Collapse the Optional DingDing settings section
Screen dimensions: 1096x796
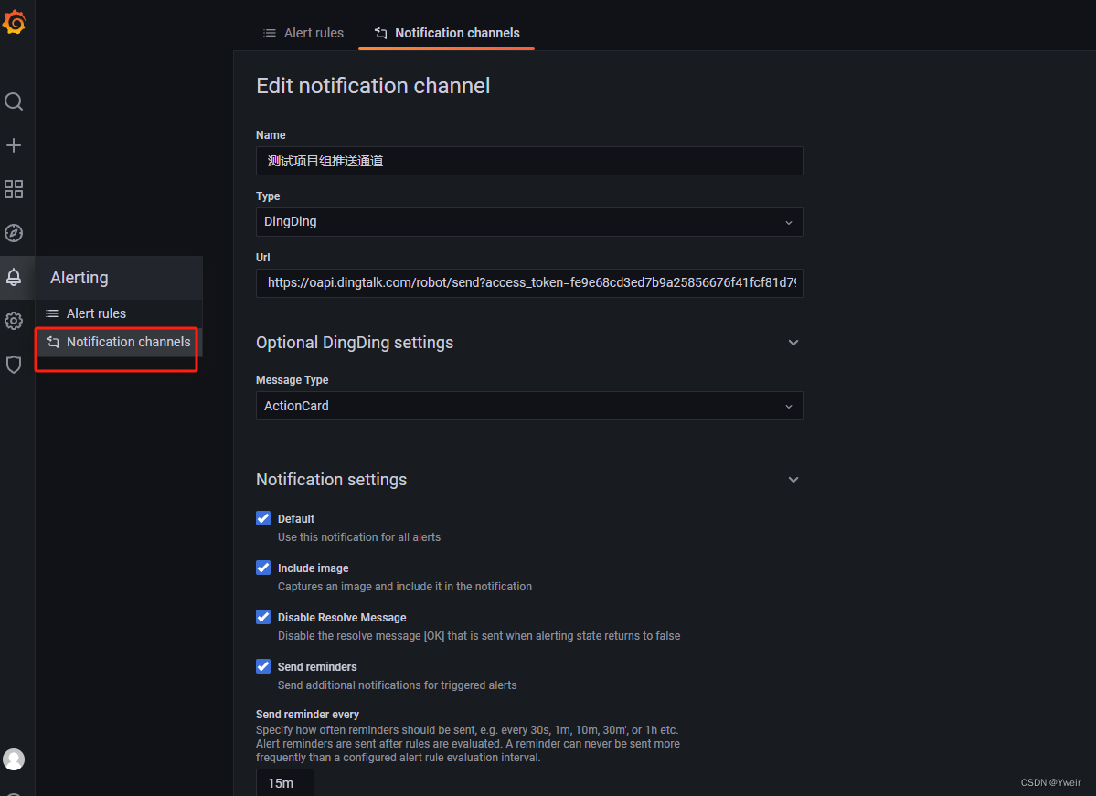point(793,342)
